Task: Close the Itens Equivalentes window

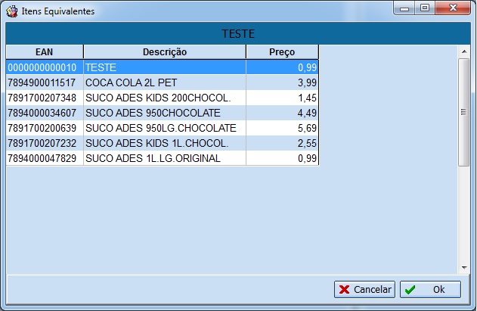Action: click(x=453, y=8)
